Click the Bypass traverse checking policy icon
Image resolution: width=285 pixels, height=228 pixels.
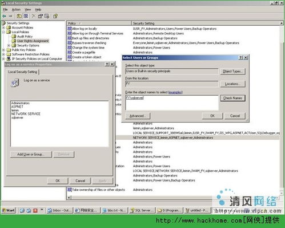[x=70, y=43]
